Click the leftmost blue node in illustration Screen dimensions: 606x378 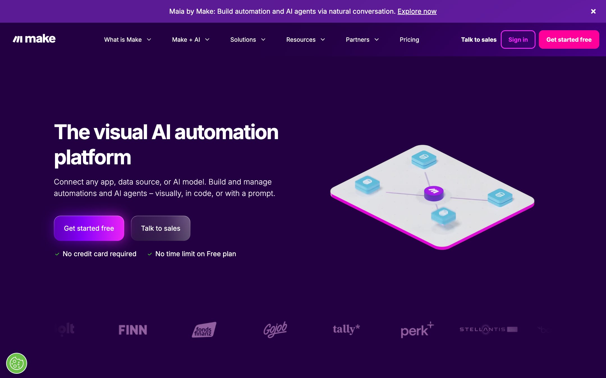[367, 184]
